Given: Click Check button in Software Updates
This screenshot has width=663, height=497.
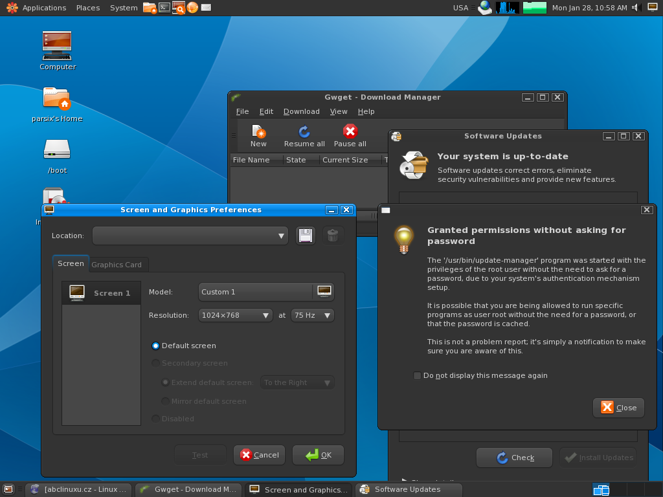Looking at the screenshot, I should pos(514,458).
